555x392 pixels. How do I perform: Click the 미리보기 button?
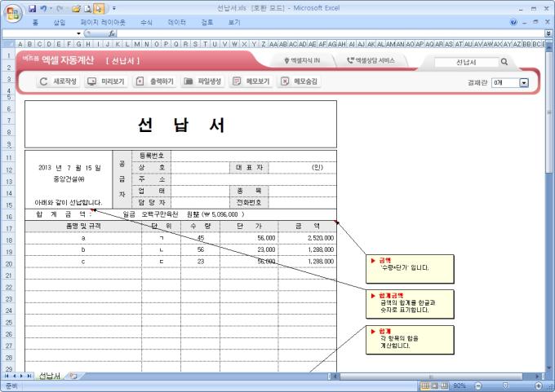[x=106, y=81]
